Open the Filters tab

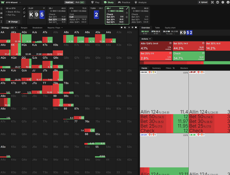point(170,68)
